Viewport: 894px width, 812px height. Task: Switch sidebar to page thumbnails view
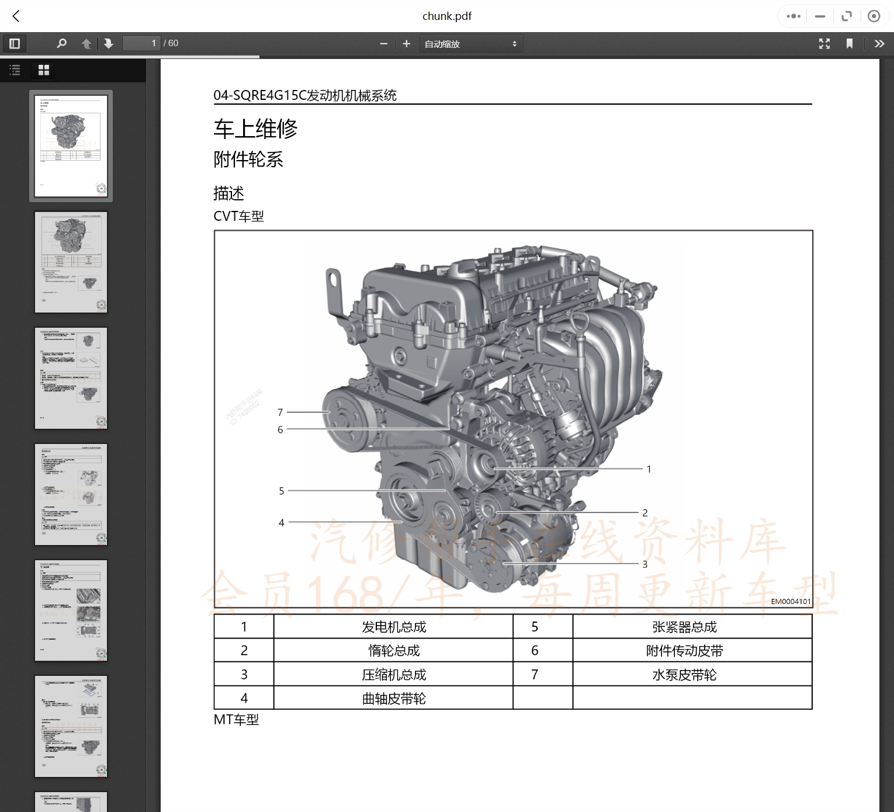click(43, 70)
